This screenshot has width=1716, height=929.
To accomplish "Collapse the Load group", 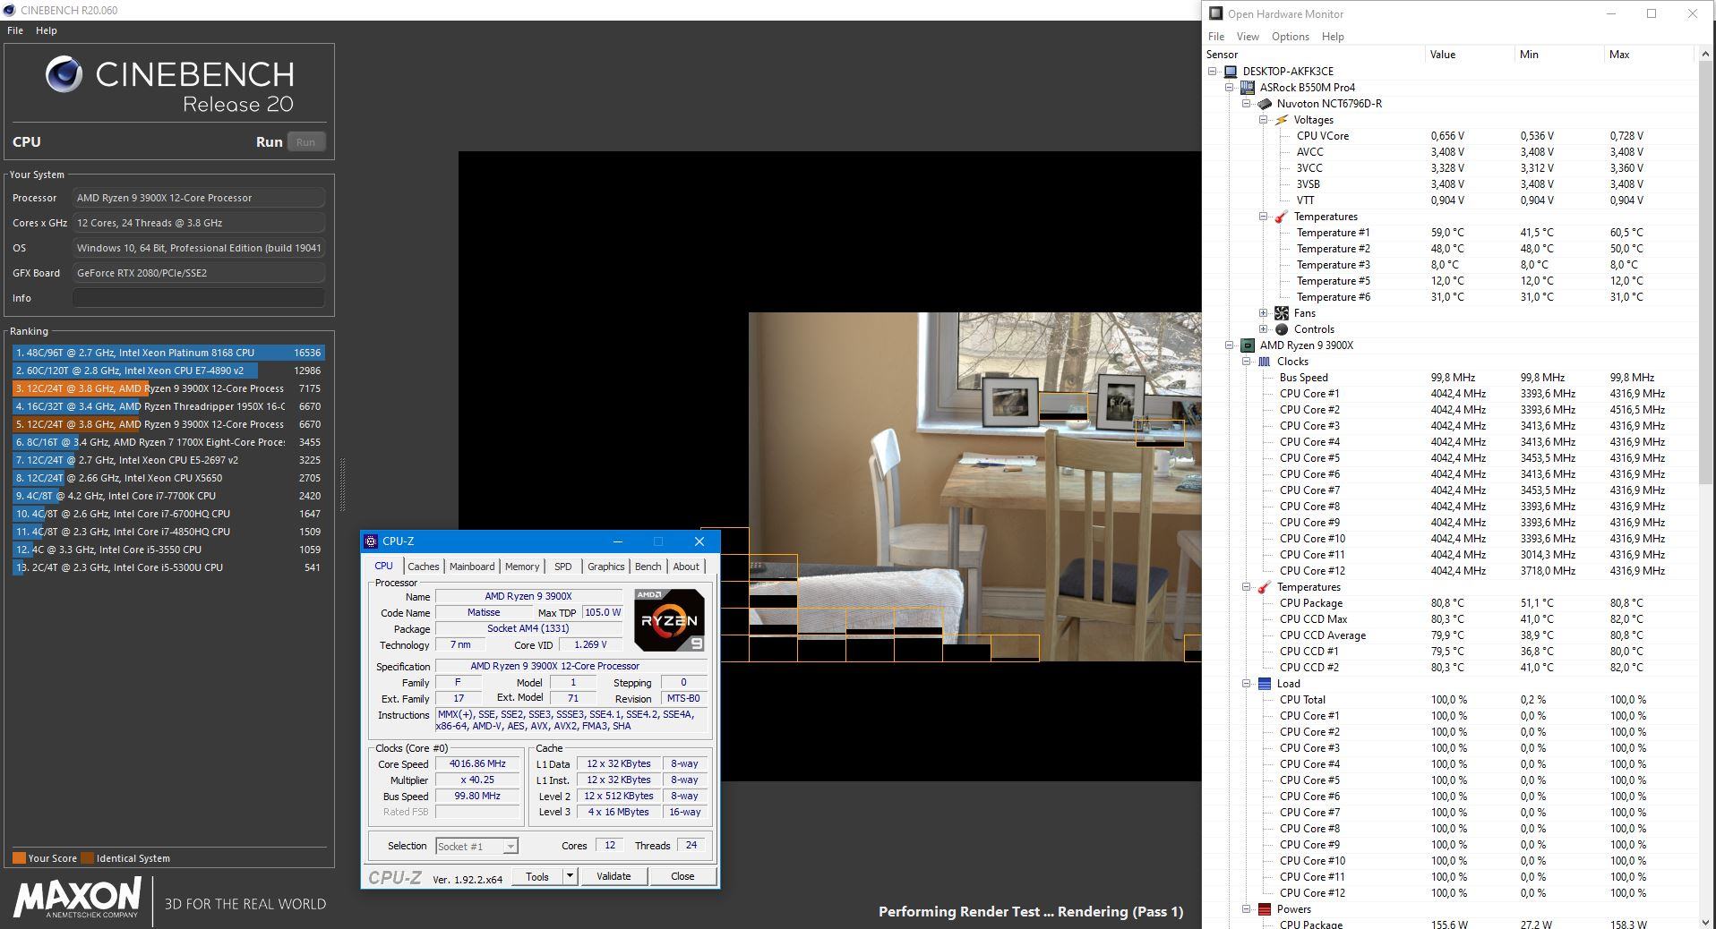I will tap(1247, 684).
